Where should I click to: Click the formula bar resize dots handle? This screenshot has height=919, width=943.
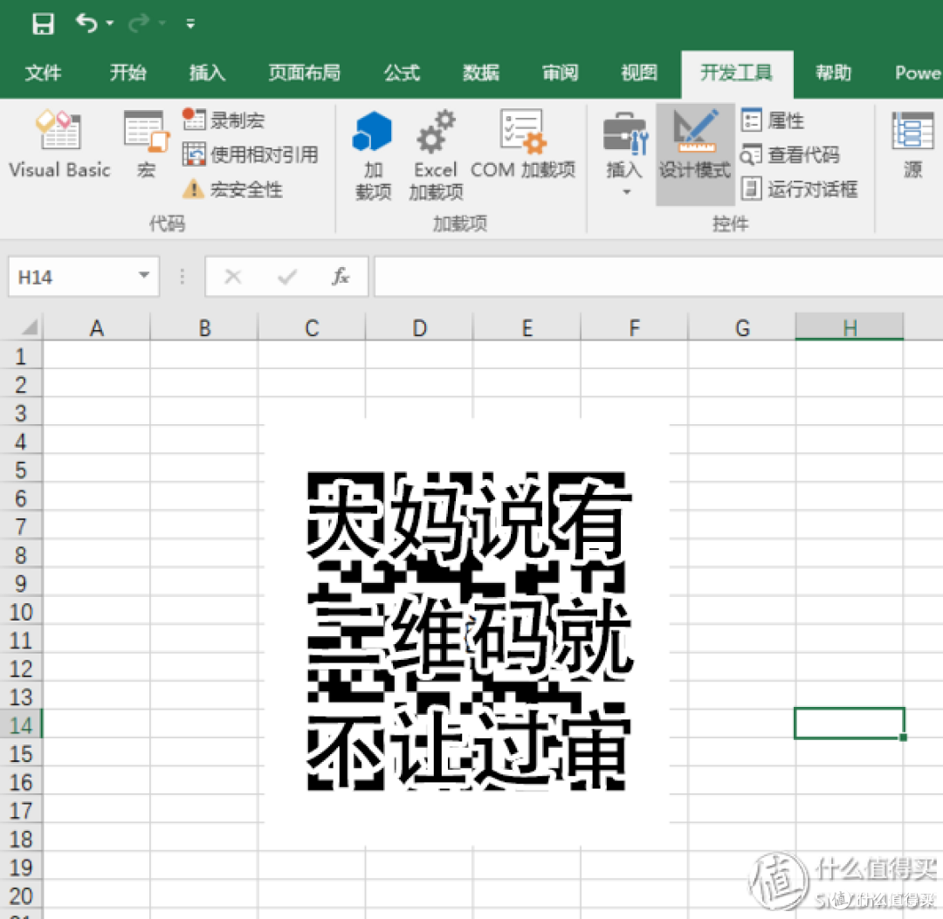point(182,277)
